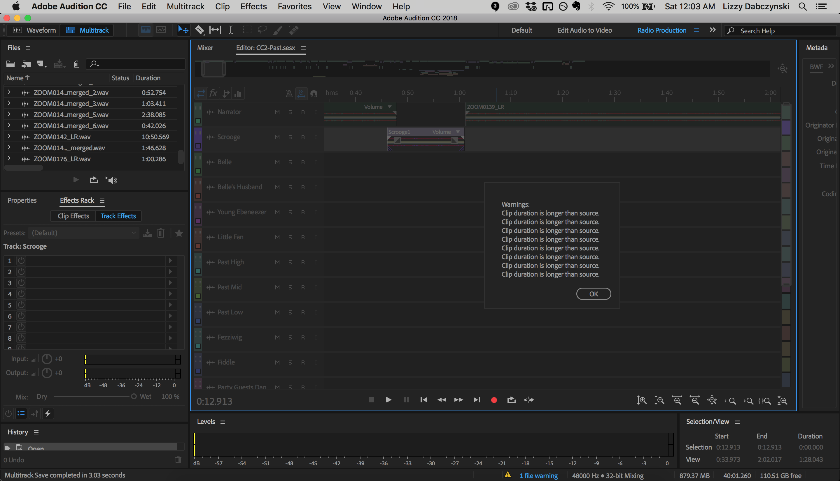Show the track Effects (fx) controls
The width and height of the screenshot is (840, 481).
tap(213, 94)
